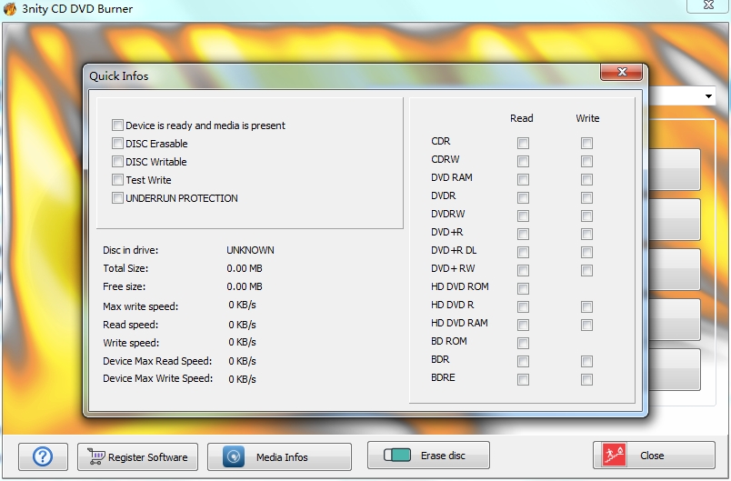The image size is (731, 481).
Task: Check the DVD+R Read checkbox
Action: (x=523, y=234)
